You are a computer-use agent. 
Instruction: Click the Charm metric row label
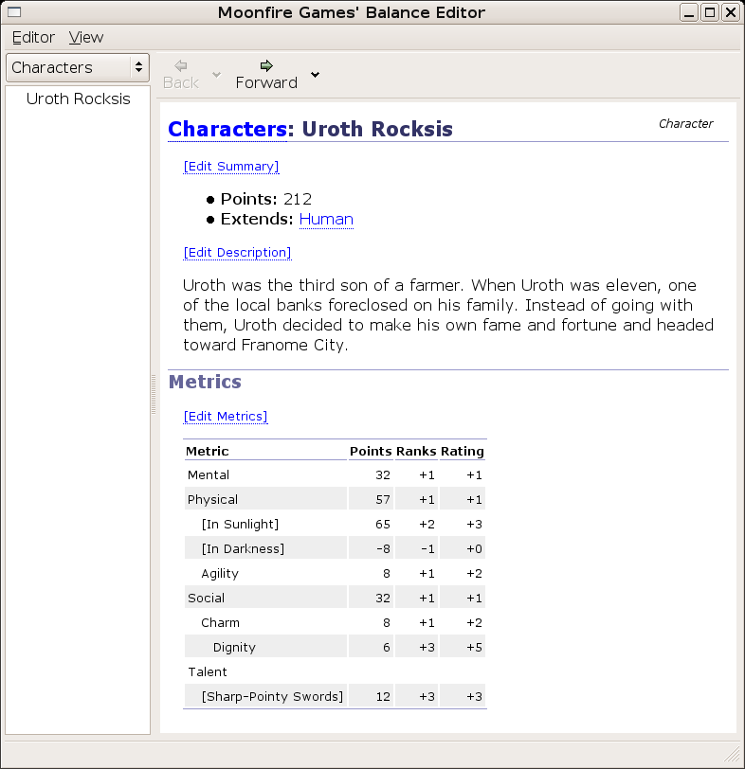click(220, 623)
